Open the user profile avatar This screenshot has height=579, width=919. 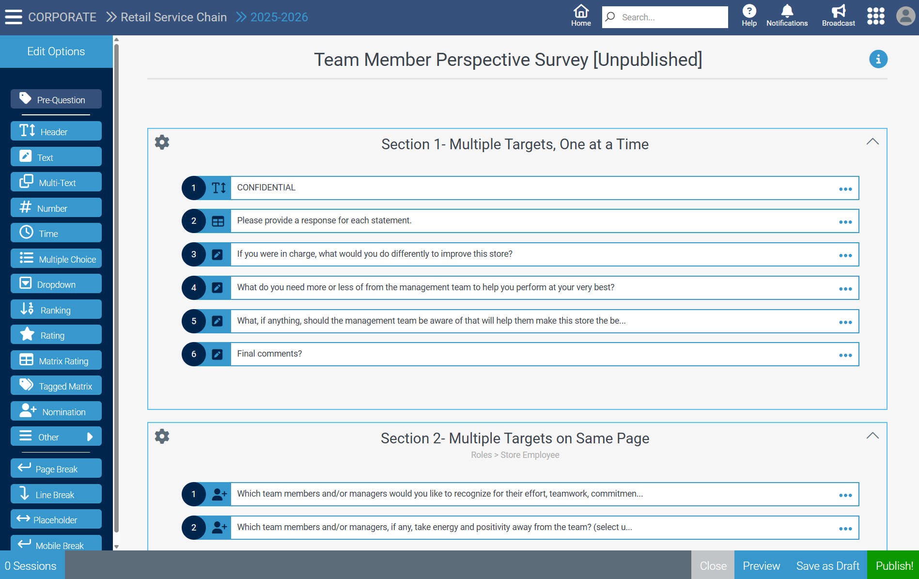click(905, 16)
